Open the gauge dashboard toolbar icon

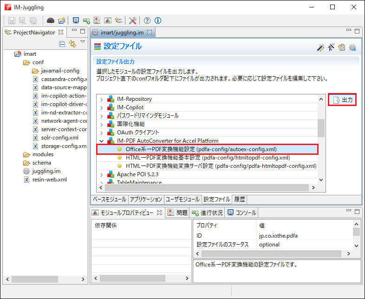tap(51, 20)
